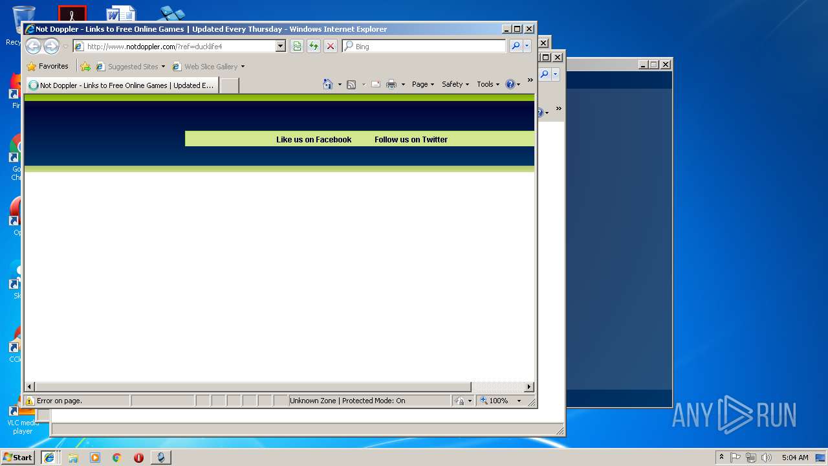Go forward with the Forward arrow button

pyautogui.click(x=51, y=46)
